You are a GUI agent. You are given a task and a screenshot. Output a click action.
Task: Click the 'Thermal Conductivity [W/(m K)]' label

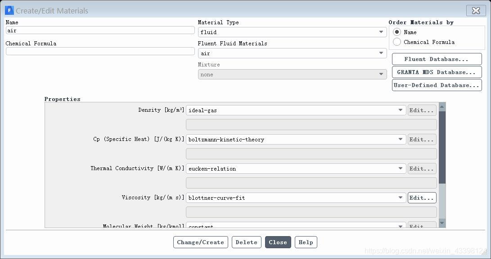point(137,168)
